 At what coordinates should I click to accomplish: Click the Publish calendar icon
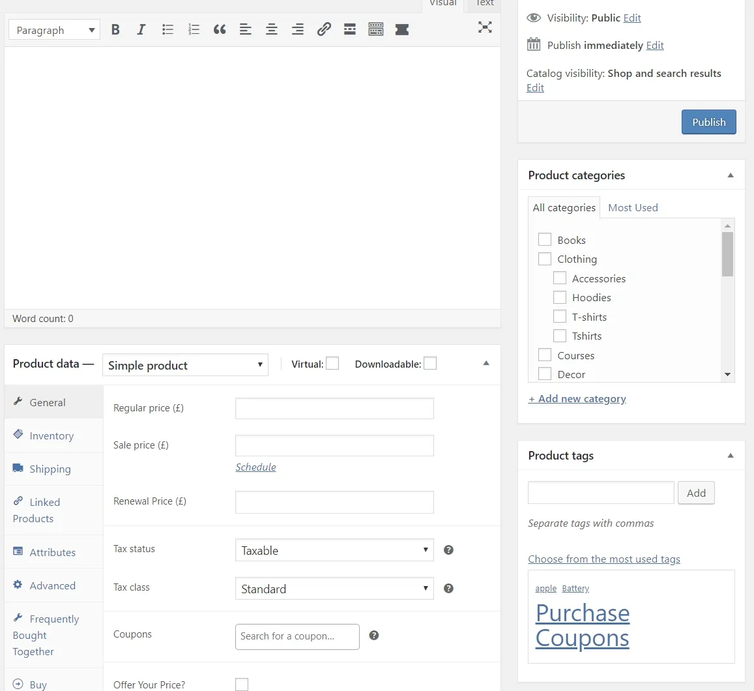coord(534,44)
